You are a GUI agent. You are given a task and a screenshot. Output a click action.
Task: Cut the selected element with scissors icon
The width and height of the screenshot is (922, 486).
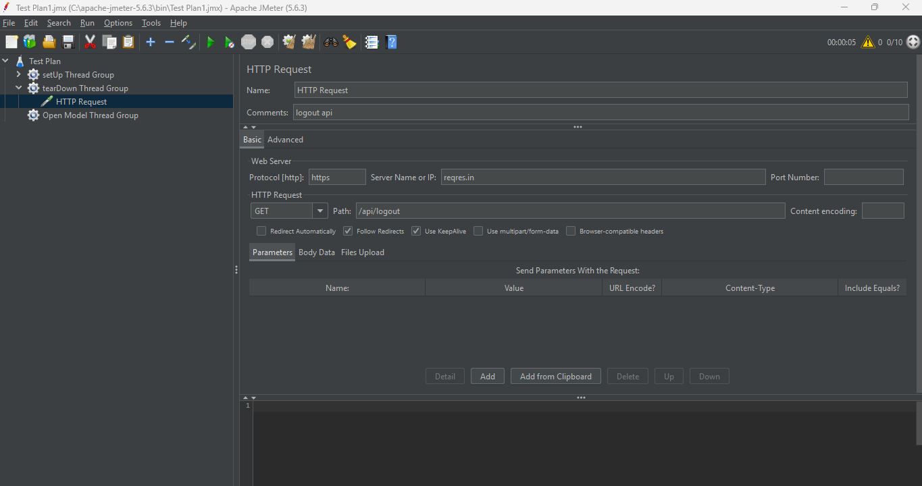(x=90, y=42)
